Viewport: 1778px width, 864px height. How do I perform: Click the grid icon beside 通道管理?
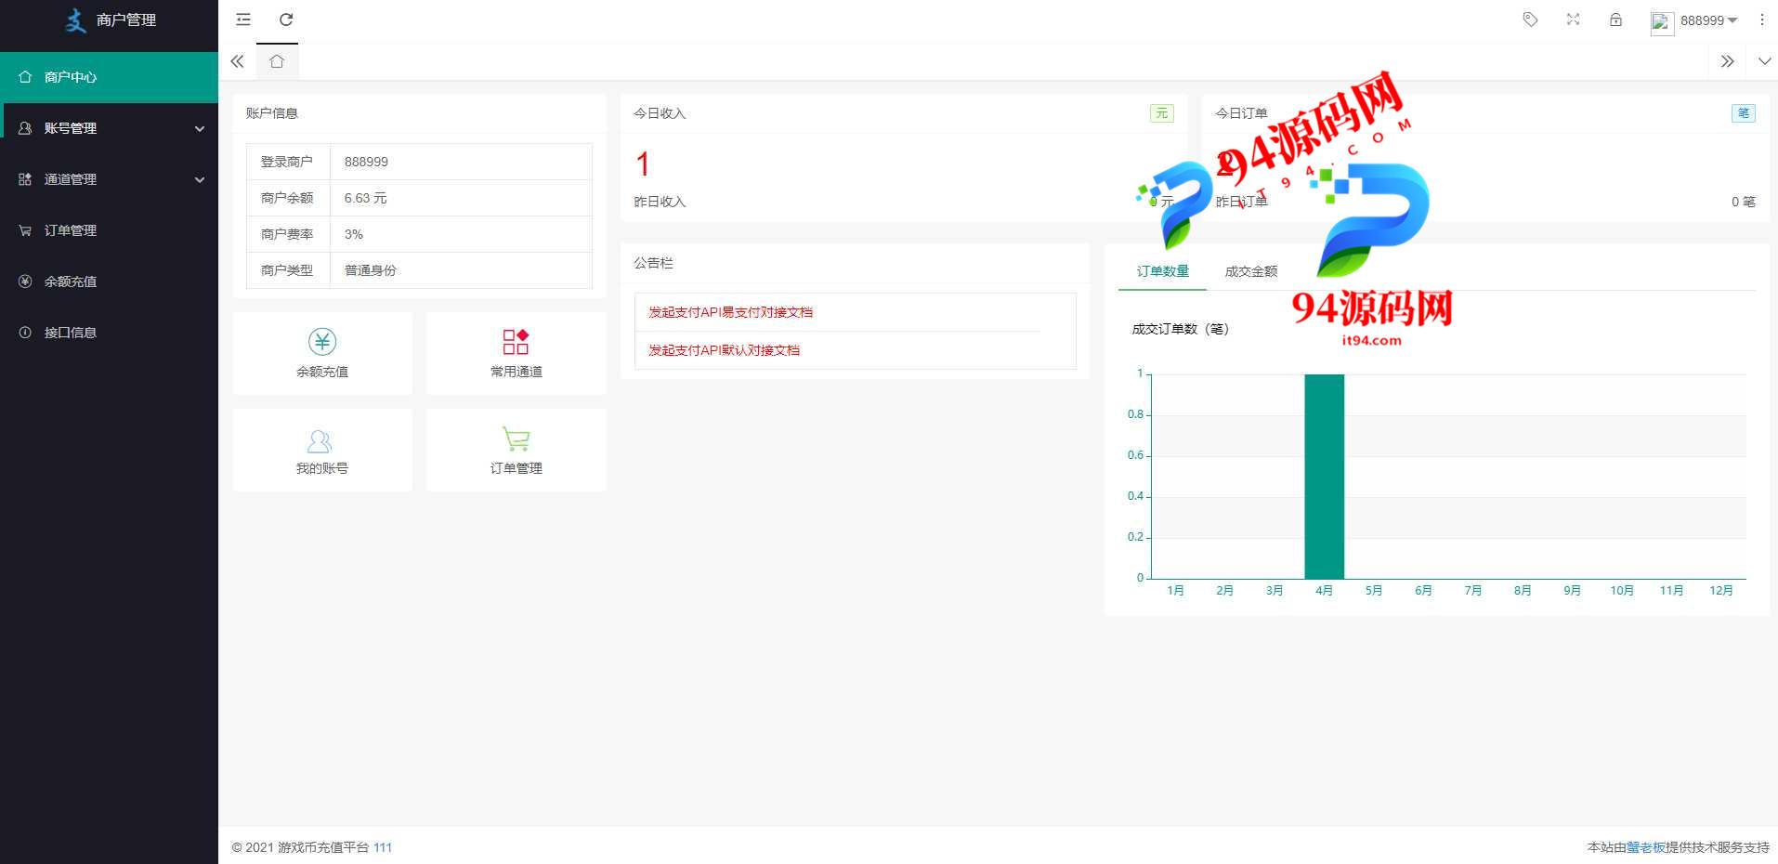tap(25, 179)
